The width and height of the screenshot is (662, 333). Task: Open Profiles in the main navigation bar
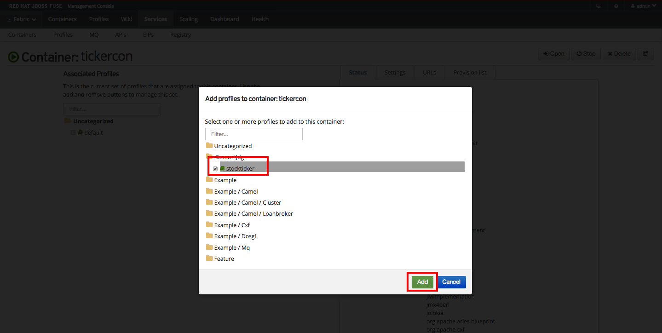coord(99,19)
